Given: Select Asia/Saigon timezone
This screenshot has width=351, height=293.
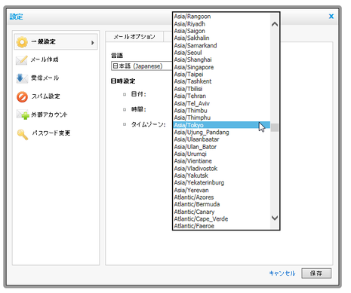Looking at the screenshot, I should 221,31.
